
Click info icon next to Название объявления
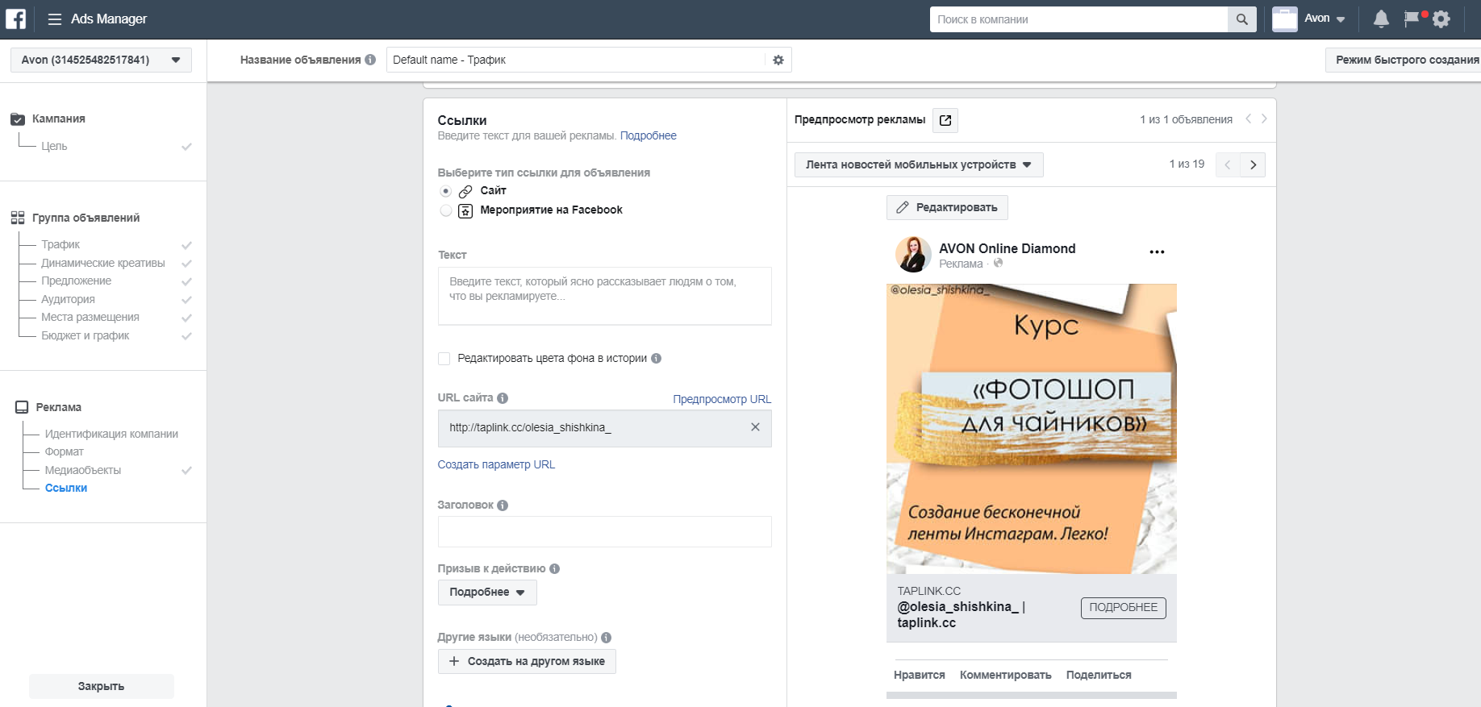tap(370, 60)
